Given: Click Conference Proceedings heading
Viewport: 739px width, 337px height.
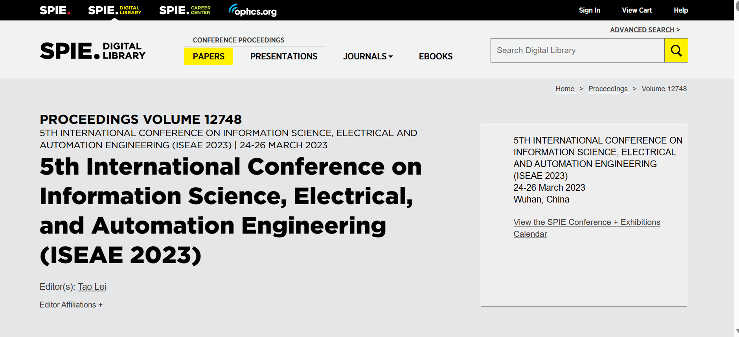Looking at the screenshot, I should coord(239,40).
